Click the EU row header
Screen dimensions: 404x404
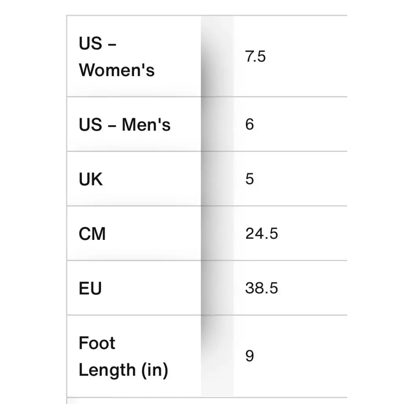(90, 288)
